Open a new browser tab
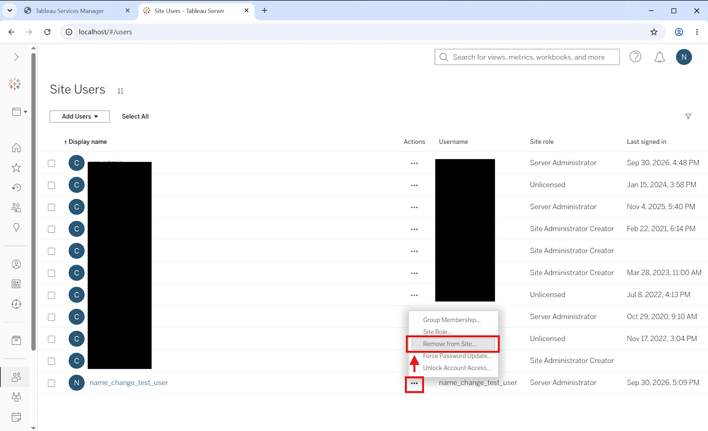 (264, 11)
